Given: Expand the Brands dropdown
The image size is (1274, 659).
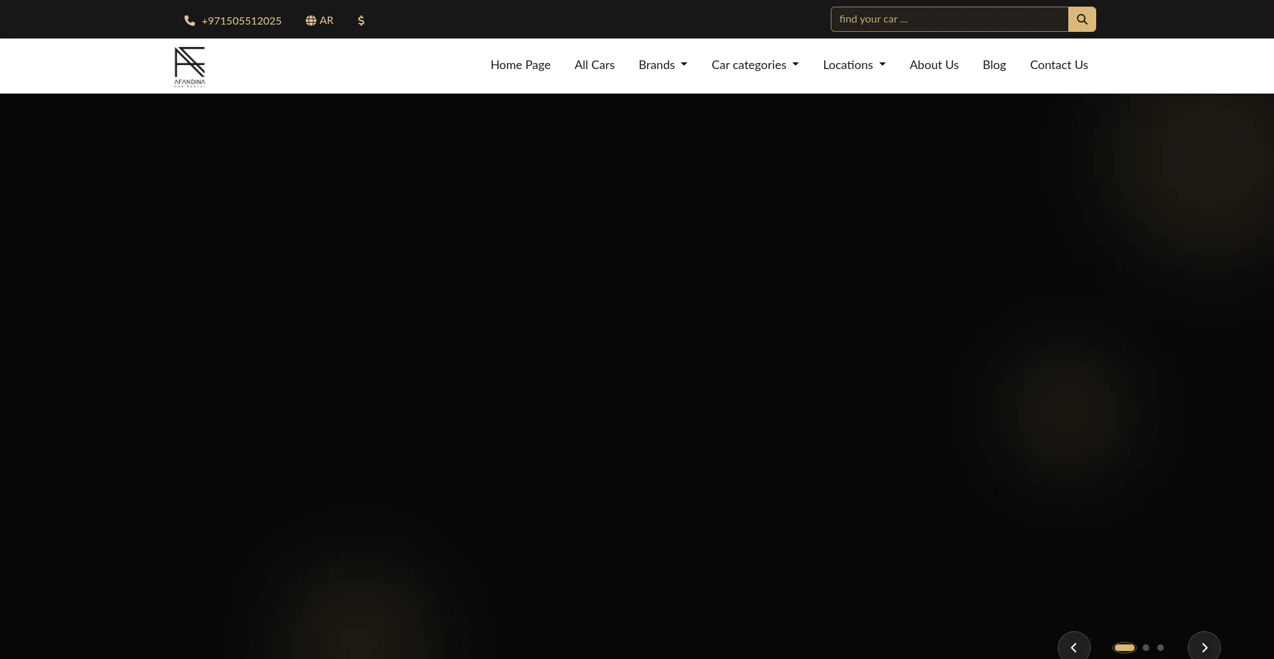Looking at the screenshot, I should 662,65.
